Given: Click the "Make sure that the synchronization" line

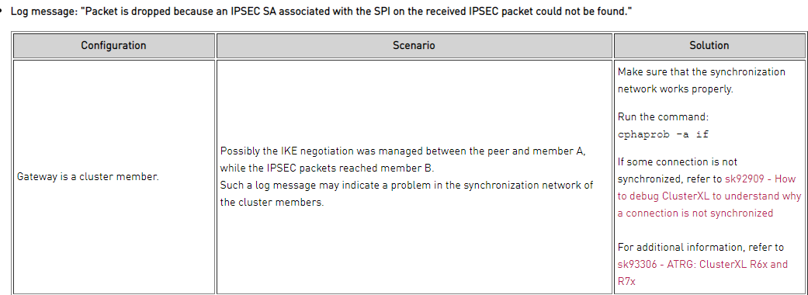Looking at the screenshot, I should (702, 71).
